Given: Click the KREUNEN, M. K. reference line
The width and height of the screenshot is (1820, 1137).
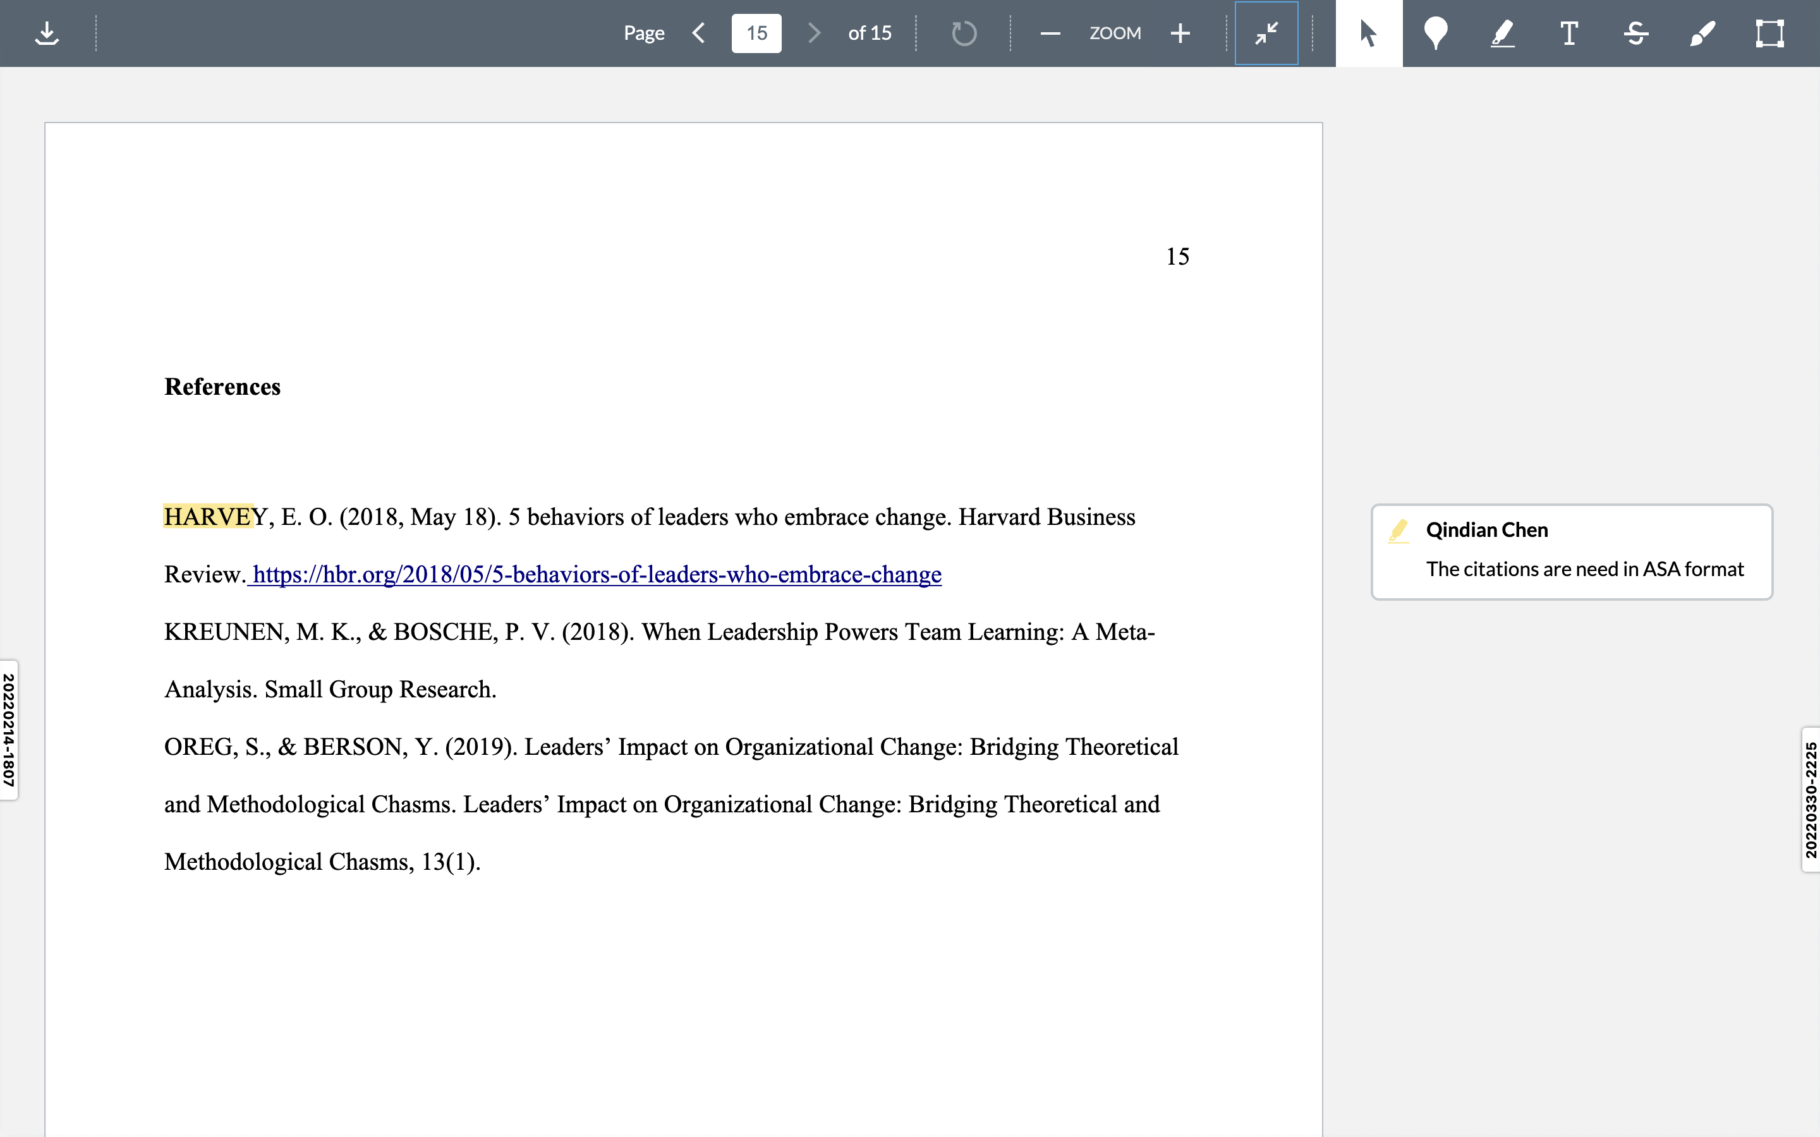Looking at the screenshot, I should click(x=660, y=632).
